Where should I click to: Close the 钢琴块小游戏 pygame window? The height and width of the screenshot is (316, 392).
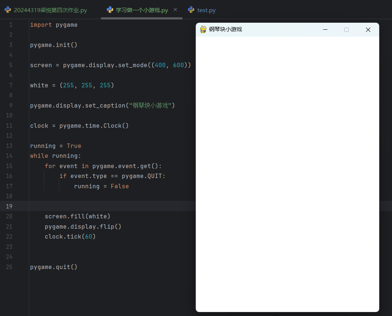(368, 30)
